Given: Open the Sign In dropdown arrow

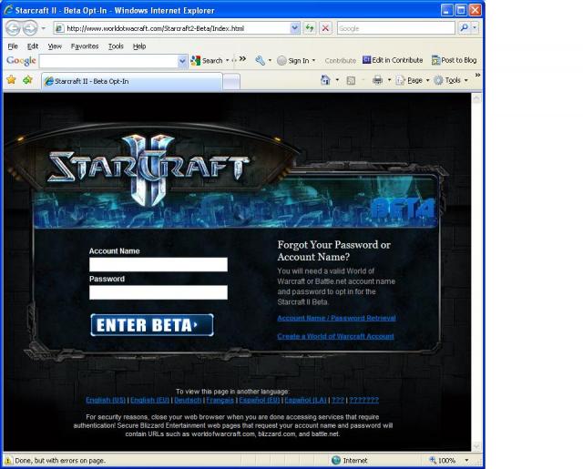Looking at the screenshot, I should pyautogui.click(x=313, y=61).
